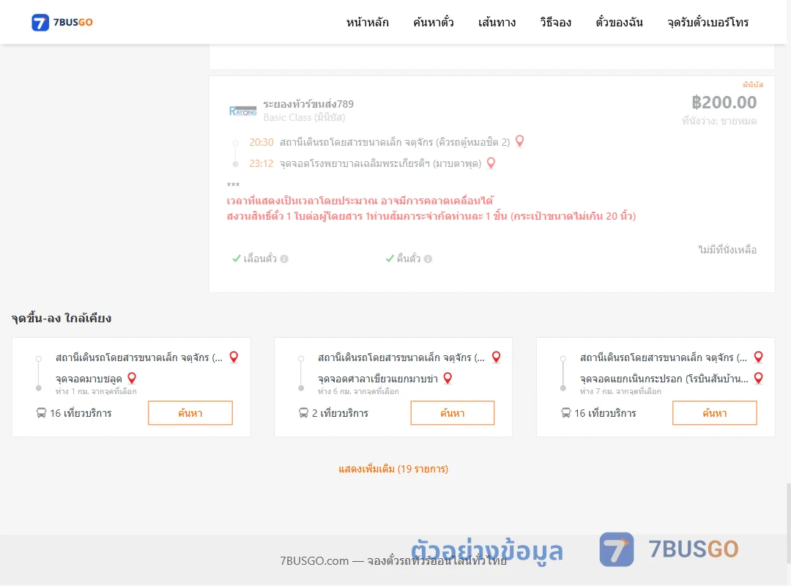Click green checkmark next to คืนตั๋ว
The width and height of the screenshot is (791, 586).
click(390, 259)
